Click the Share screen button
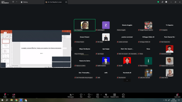Viewport: 182px width, 102px height. [98, 95]
